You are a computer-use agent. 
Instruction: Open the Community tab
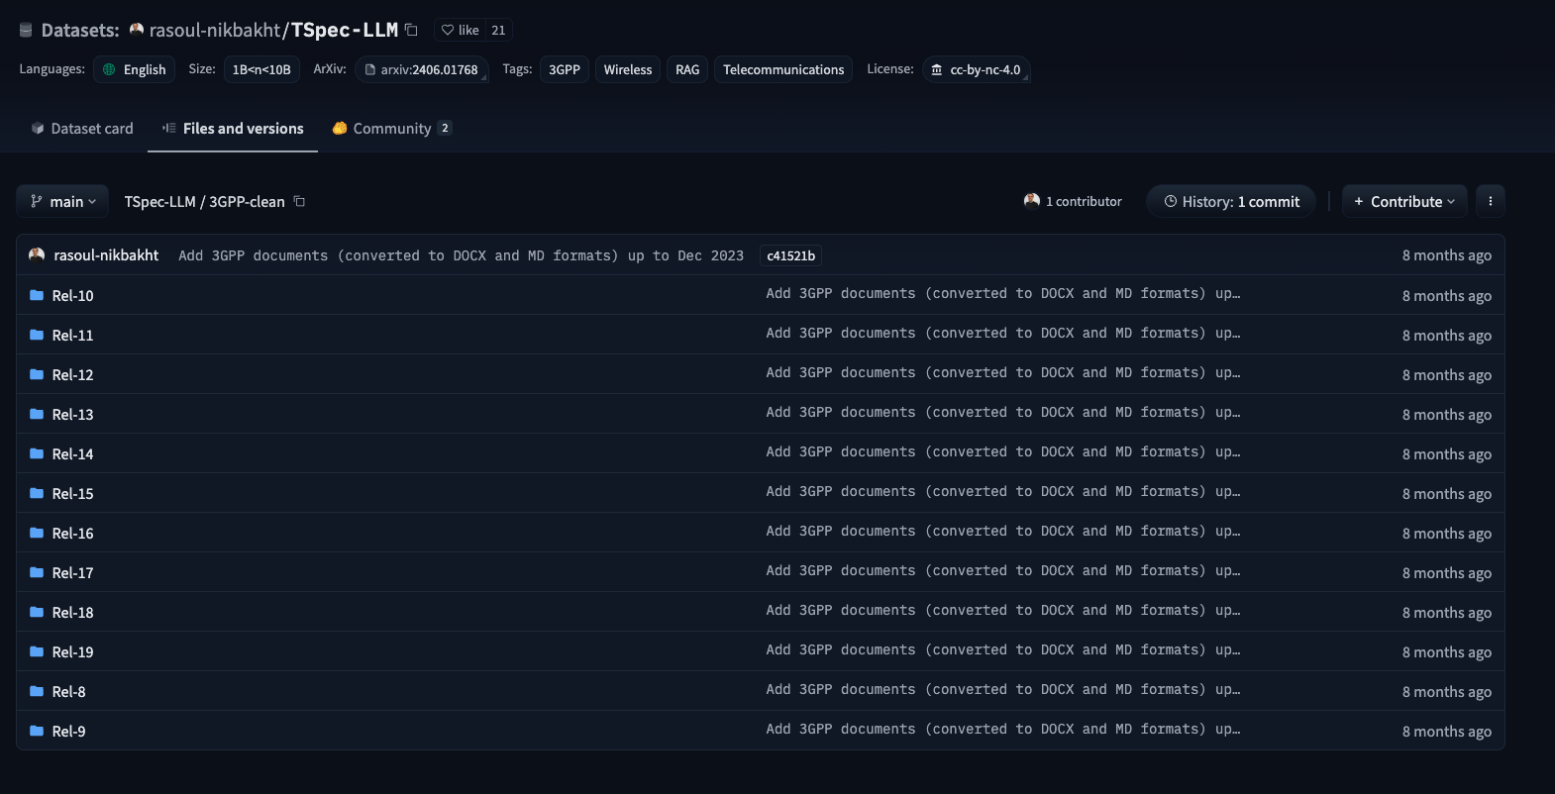[x=392, y=129]
